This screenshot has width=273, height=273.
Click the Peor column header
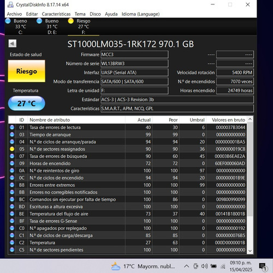coord(165,120)
